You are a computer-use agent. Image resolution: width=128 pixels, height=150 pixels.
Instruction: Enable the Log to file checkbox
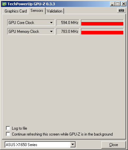tap(8, 128)
